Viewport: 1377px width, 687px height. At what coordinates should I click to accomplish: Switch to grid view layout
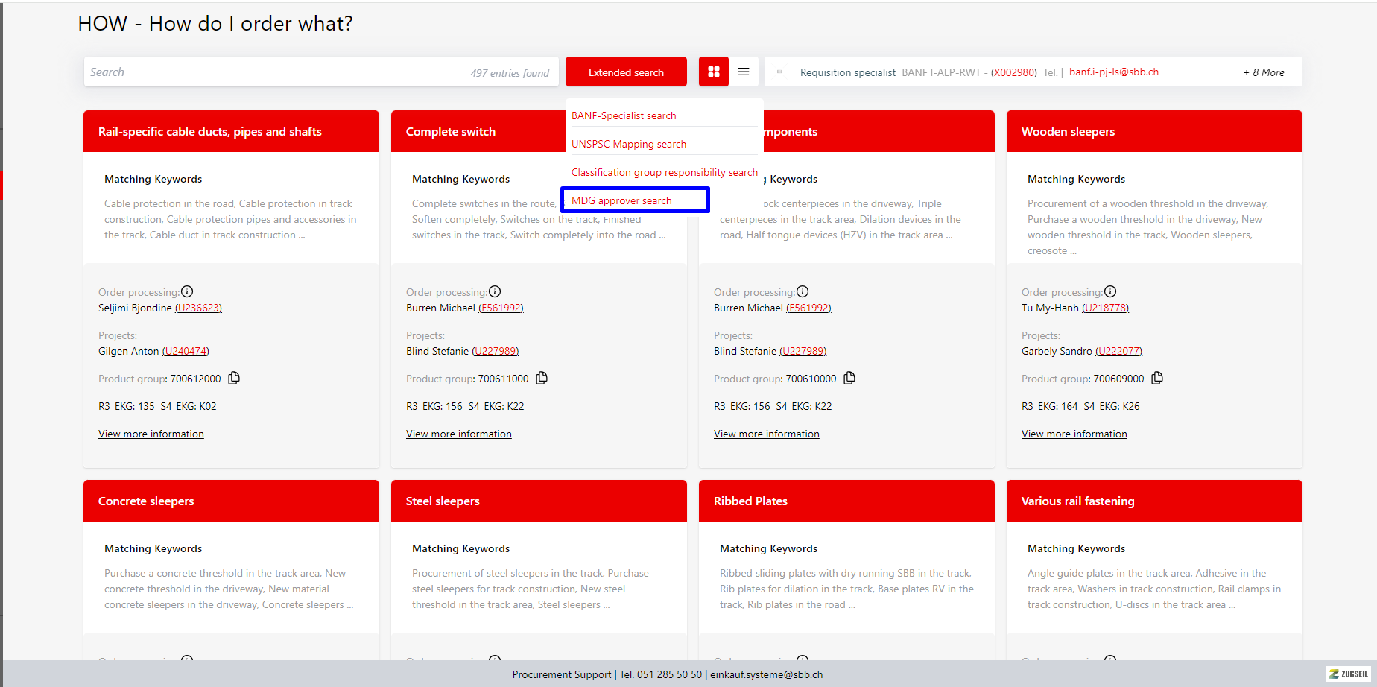pos(713,72)
